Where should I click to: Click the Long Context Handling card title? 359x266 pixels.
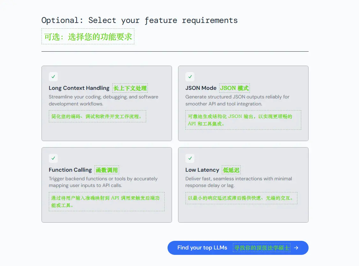coord(79,88)
